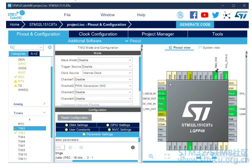
Task: Open the category settings gear icon
Action: coord(50,47)
